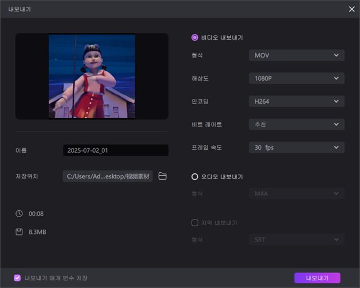Image resolution: width=360 pixels, height=288 pixels.
Task: Click the 00:08 duration text
Action: tap(36, 214)
